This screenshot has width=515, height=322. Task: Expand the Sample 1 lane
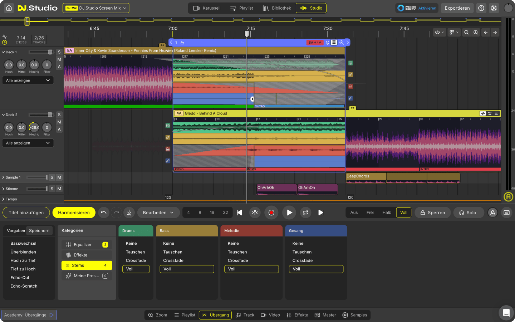[3, 177]
